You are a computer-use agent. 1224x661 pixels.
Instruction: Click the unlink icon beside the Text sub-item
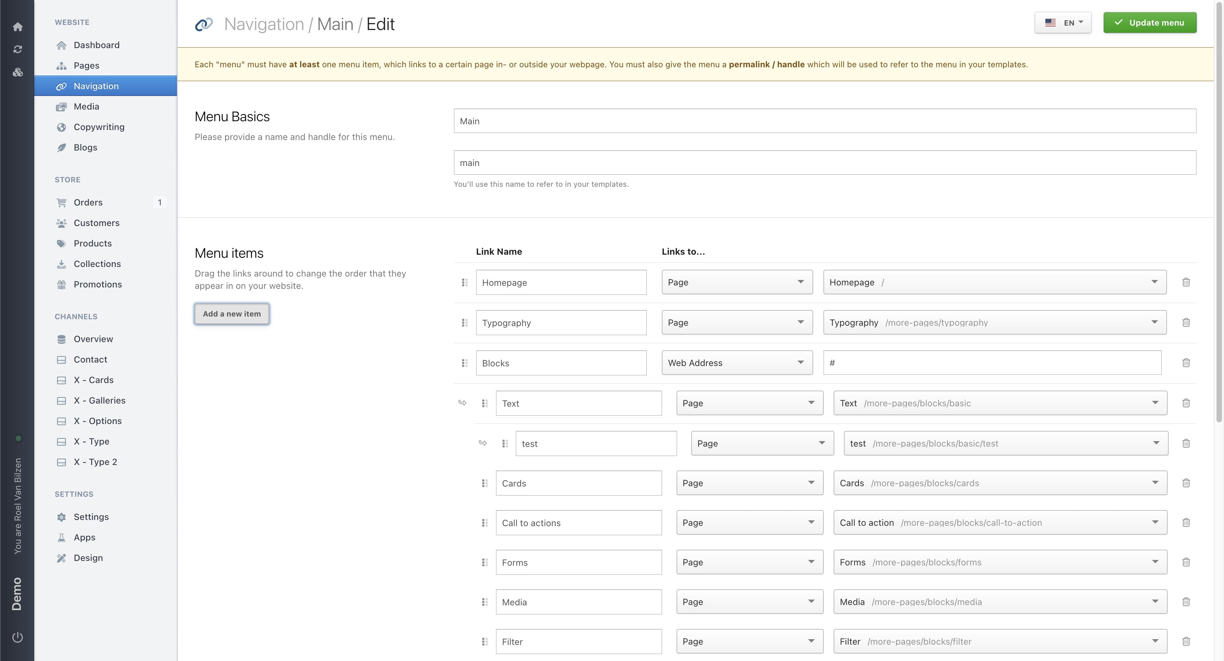tap(462, 403)
